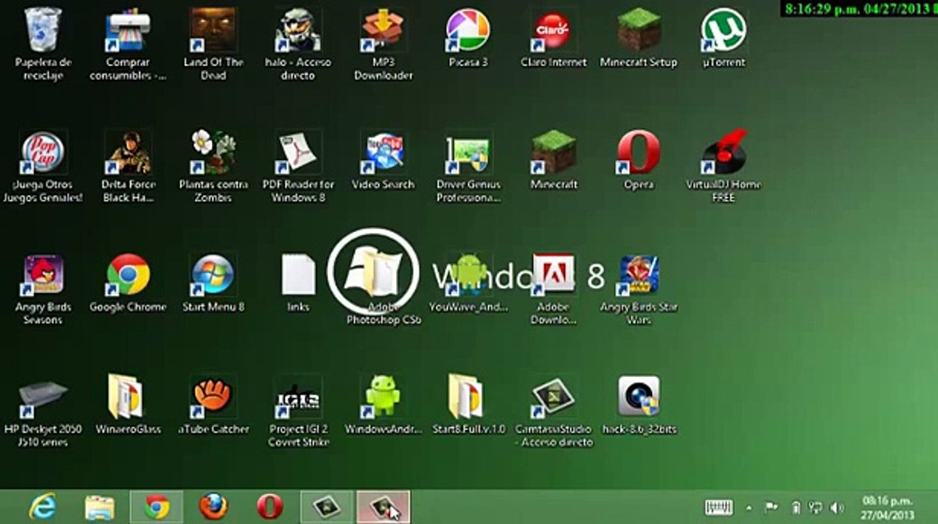The width and height of the screenshot is (938, 524).
Task: Open the network connections tray icon
Action: 815,507
